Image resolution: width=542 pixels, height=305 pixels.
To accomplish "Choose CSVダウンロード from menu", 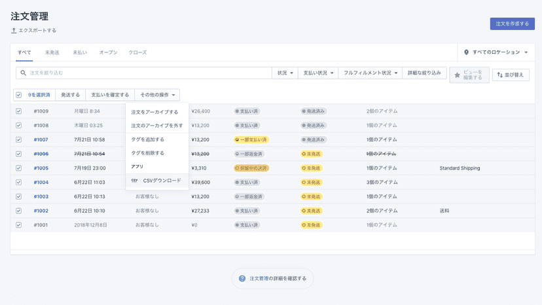I will click(157, 181).
